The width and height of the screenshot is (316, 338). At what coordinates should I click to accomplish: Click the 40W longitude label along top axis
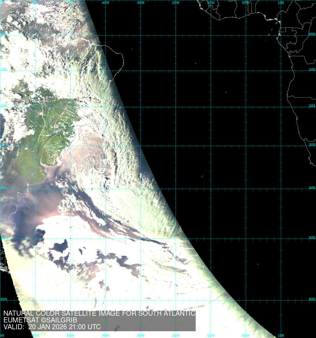(x=105, y=3)
